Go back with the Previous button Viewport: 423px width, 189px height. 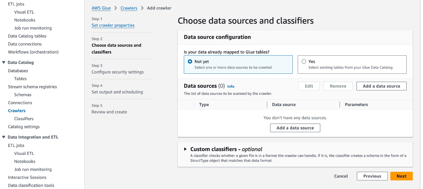click(372, 176)
